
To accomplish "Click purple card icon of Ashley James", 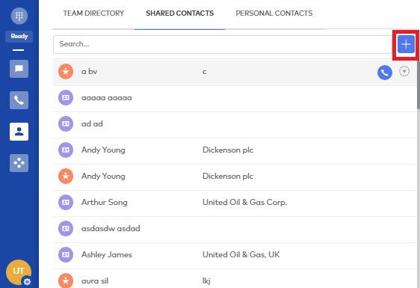I will (x=66, y=254).
